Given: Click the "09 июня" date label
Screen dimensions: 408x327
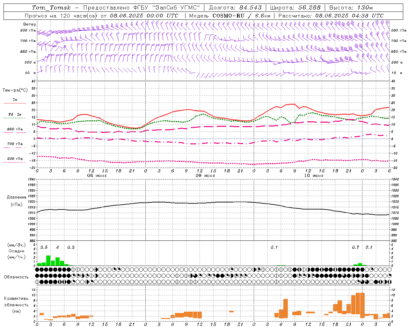Looking at the screenshot, I should (x=205, y=176).
